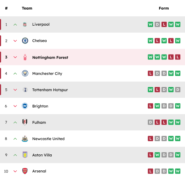Click Fulham's first grey D form badge
The width and height of the screenshot is (185, 180).
click(x=150, y=122)
